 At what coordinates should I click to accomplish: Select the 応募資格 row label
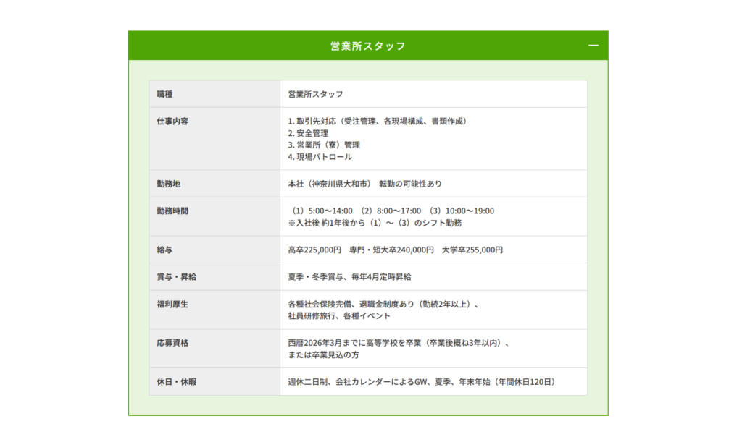pos(172,343)
